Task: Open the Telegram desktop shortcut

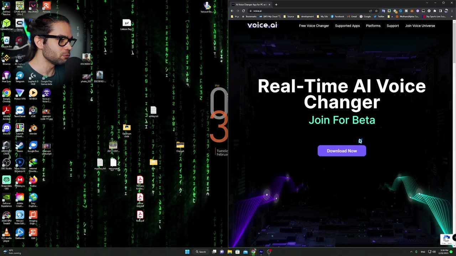Action: 20,77
